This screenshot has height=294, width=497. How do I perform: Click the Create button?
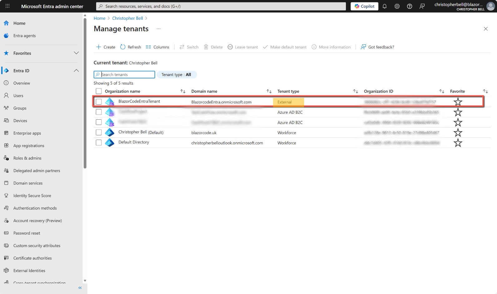[106, 47]
